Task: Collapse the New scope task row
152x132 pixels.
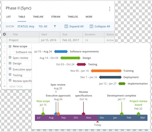Action: (x=10, y=46)
